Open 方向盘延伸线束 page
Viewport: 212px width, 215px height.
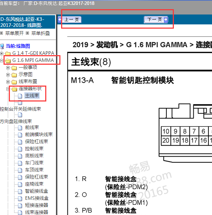pos(16,121)
